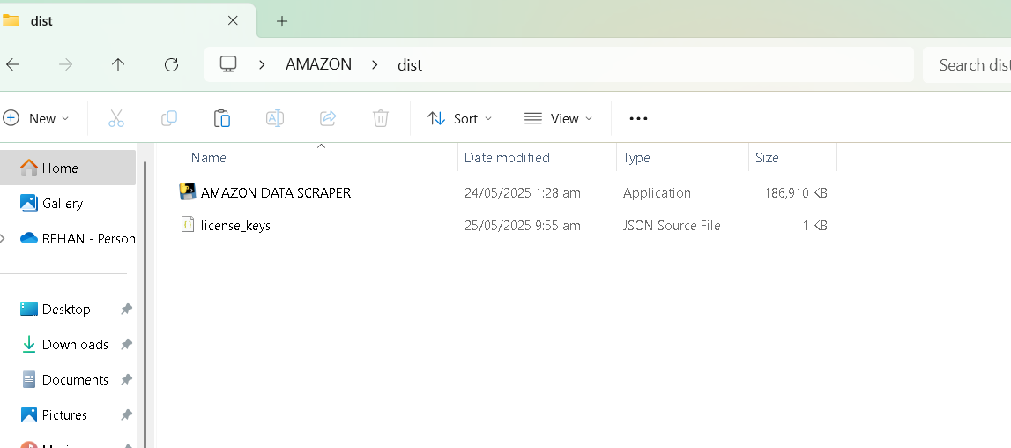Expand chevron between AMAZON and dist
This screenshot has width=1011, height=448.
coord(374,64)
